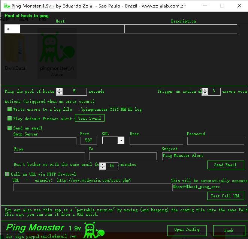
Task: Focus the From email field
Action: point(49,156)
